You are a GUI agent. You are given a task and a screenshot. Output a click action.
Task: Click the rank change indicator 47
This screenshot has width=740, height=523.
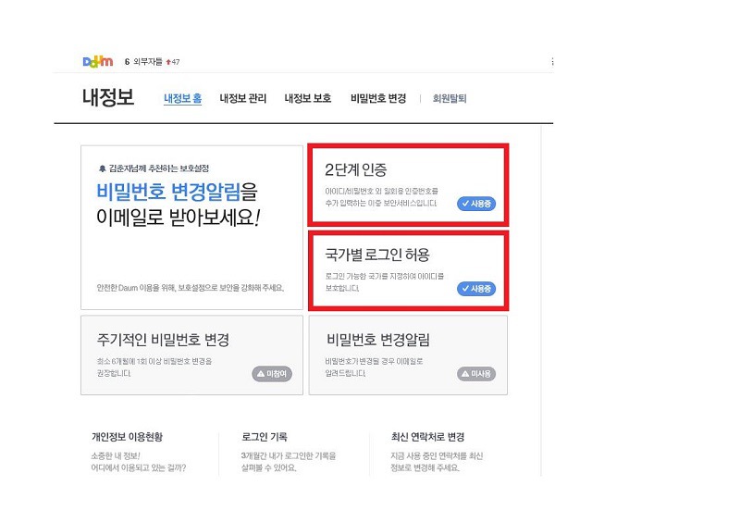[x=173, y=62]
